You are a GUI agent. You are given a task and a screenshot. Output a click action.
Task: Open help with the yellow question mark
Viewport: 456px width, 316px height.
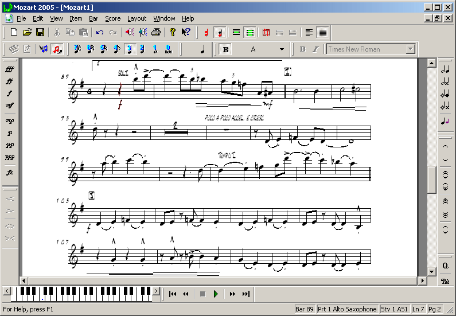[173, 32]
